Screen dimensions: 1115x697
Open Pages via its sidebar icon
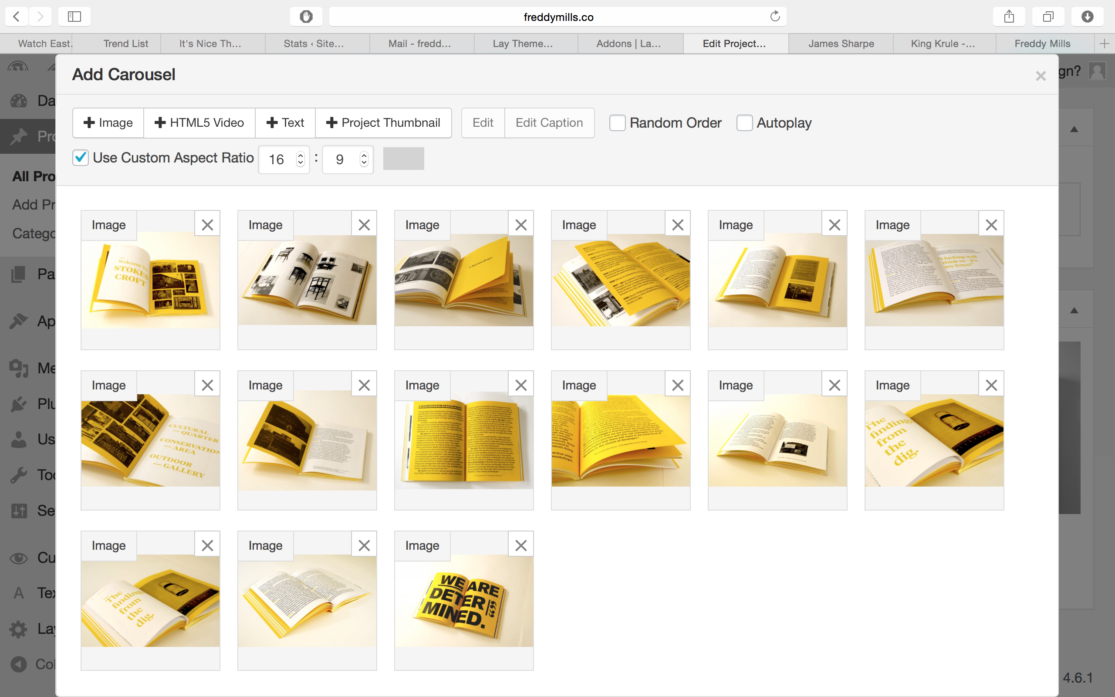tap(19, 274)
